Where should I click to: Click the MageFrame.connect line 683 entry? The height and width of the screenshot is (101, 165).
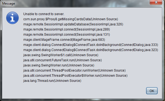pyautogui.click(x=64, y=40)
